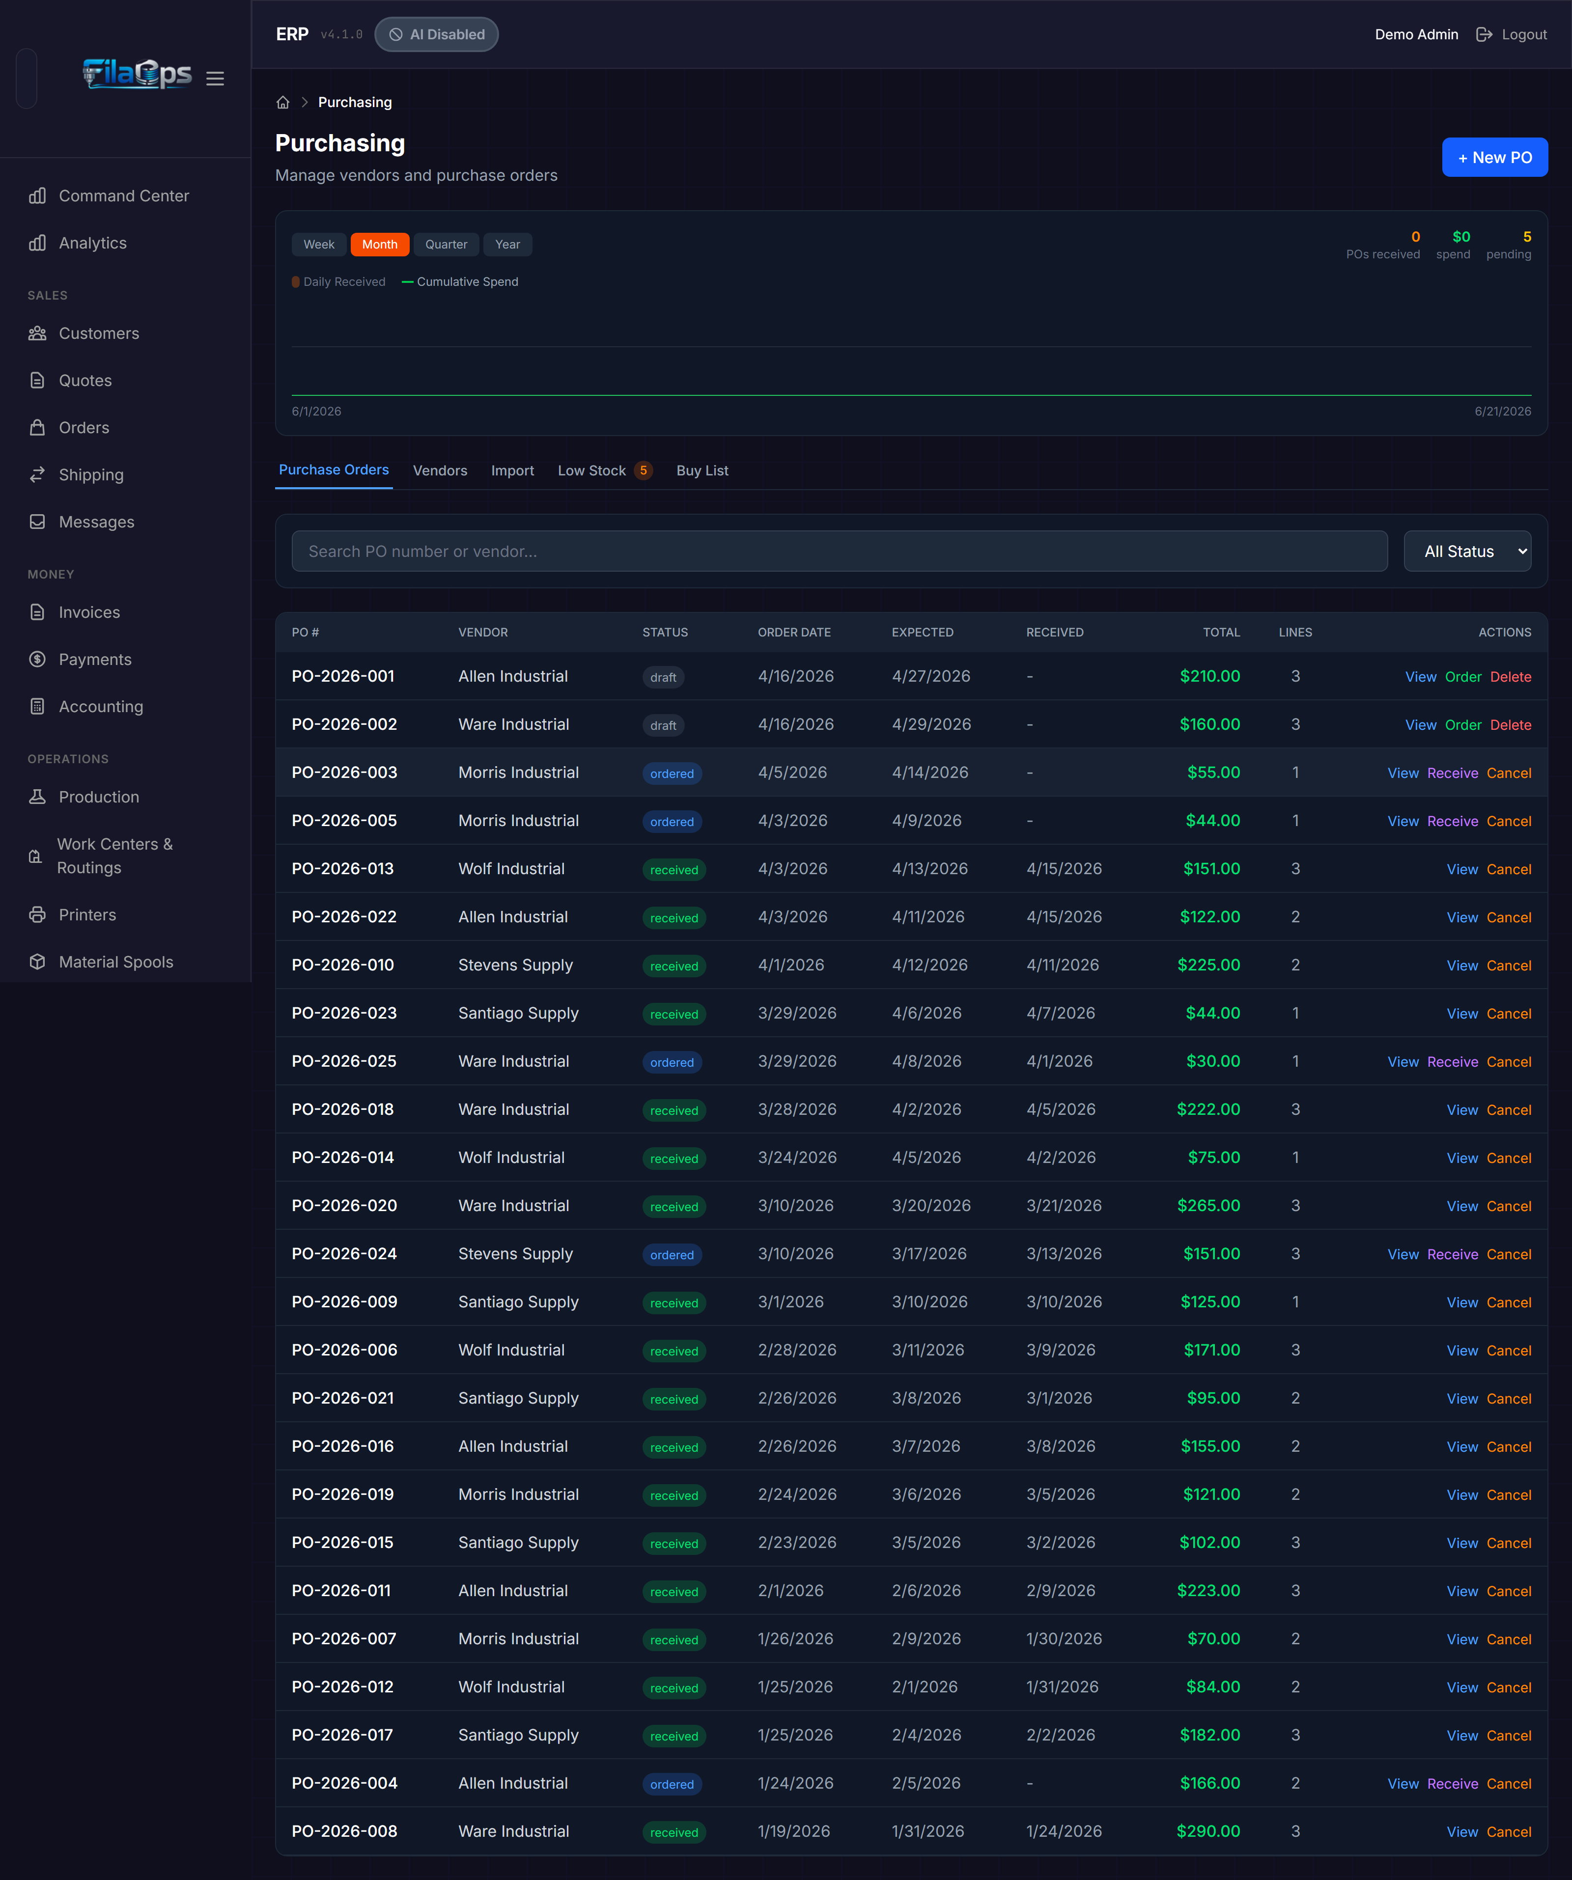Order draft PO-2026-001

[x=1463, y=678]
